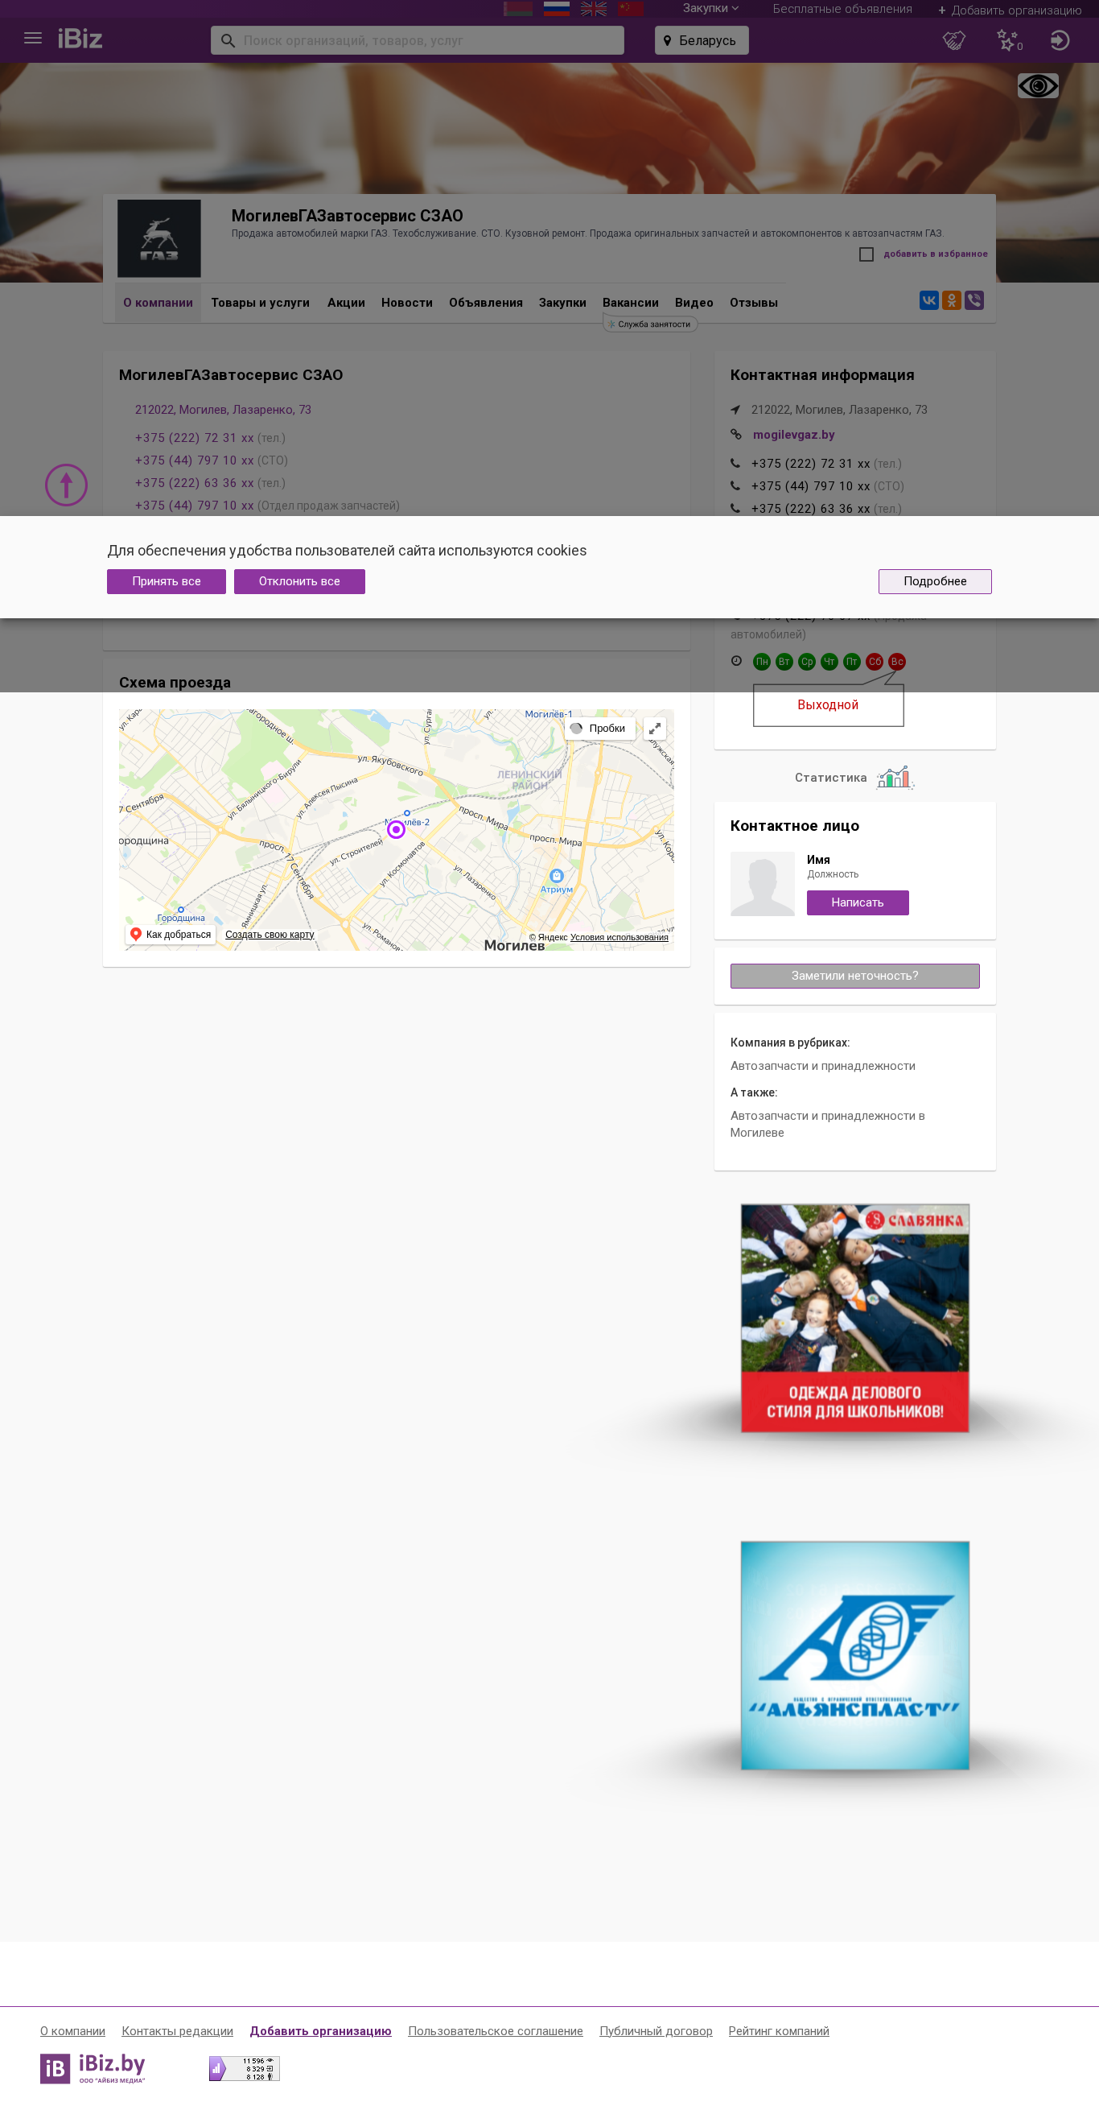
Task: Share via Viber icon
Action: point(974,300)
